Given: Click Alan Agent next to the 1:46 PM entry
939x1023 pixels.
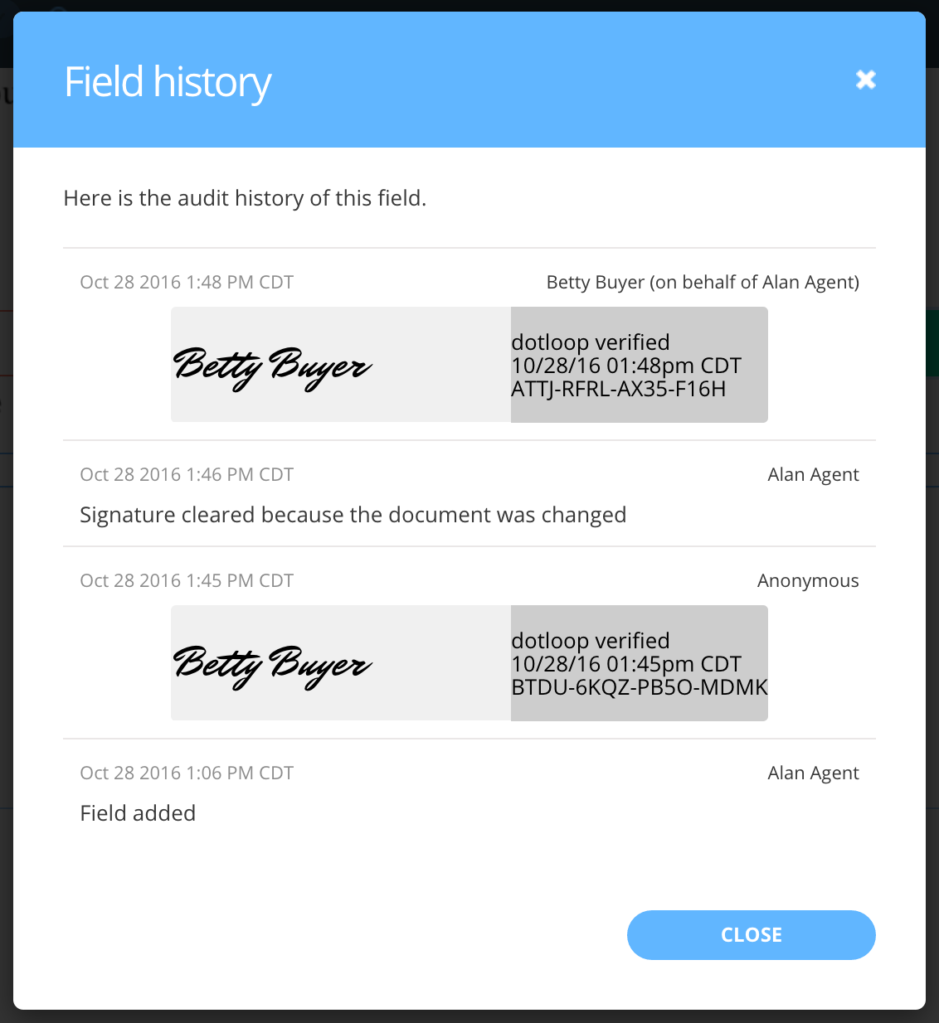Looking at the screenshot, I should 814,474.
